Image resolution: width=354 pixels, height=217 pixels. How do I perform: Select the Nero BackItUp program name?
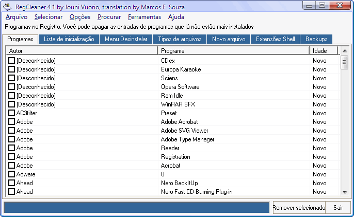(x=179, y=183)
